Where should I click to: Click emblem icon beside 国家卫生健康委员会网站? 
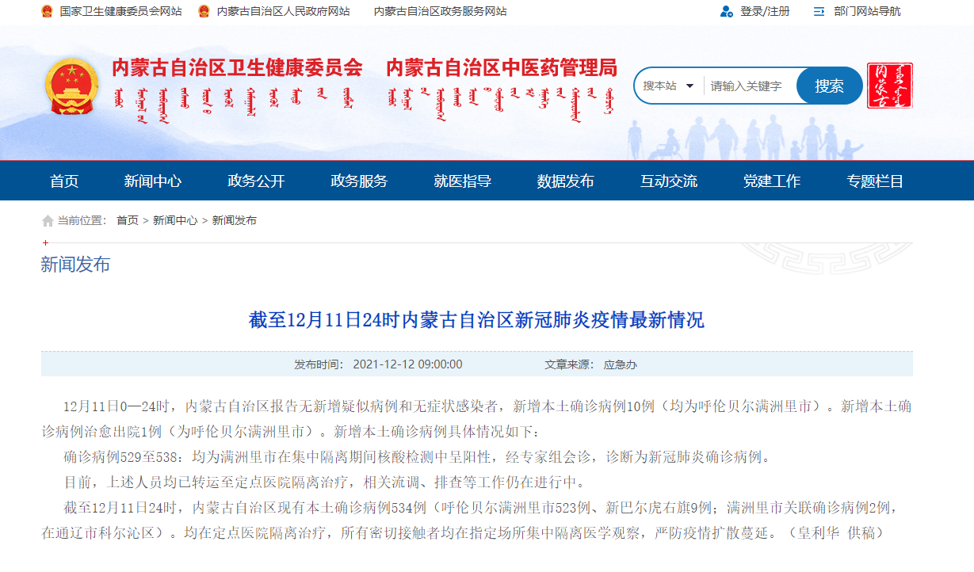pyautogui.click(x=48, y=11)
